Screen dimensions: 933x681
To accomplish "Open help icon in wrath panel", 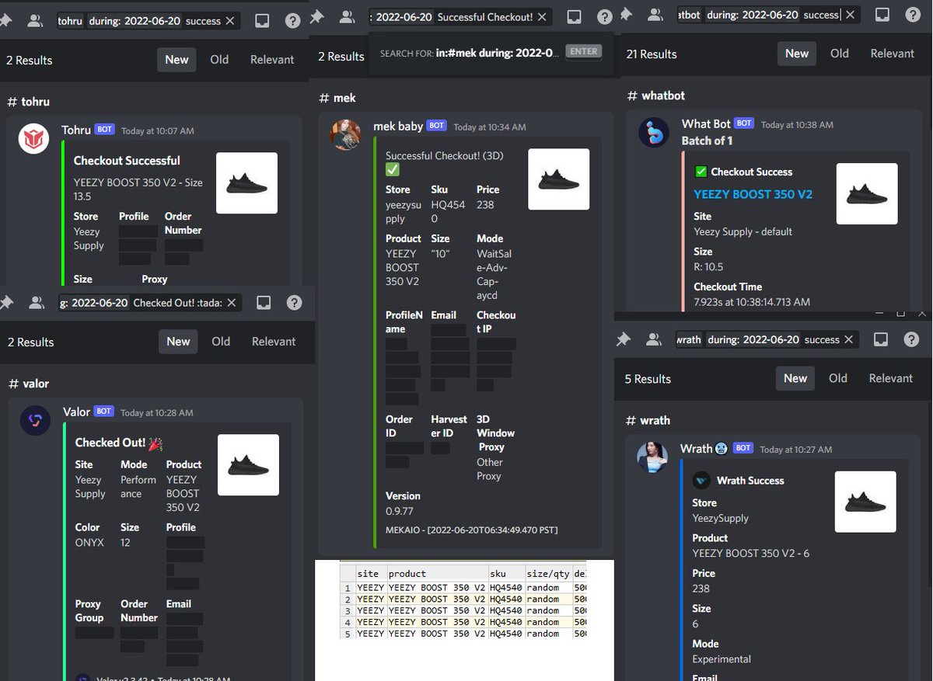I will click(x=911, y=339).
